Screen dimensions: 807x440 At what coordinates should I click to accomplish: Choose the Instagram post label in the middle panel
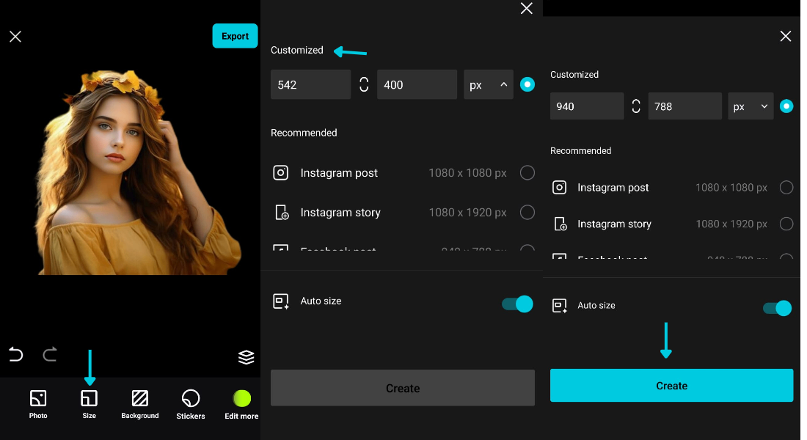(x=339, y=173)
